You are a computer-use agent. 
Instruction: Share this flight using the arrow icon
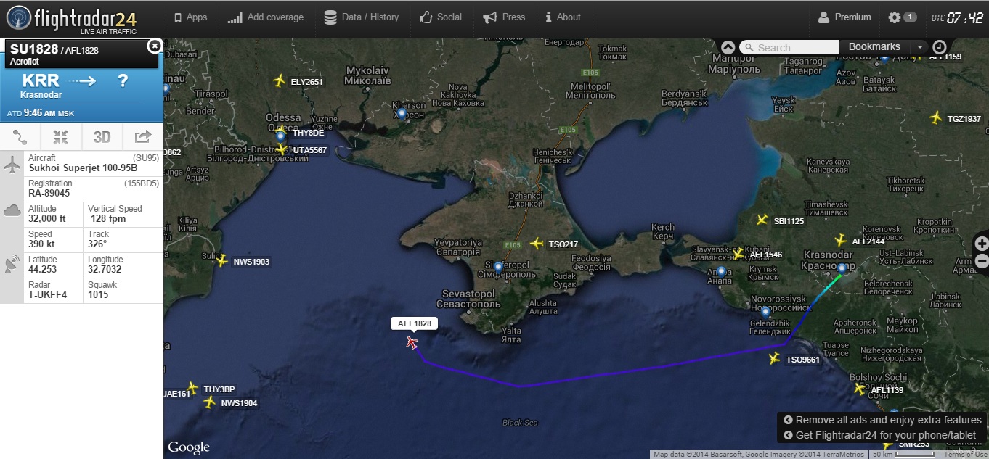click(143, 136)
